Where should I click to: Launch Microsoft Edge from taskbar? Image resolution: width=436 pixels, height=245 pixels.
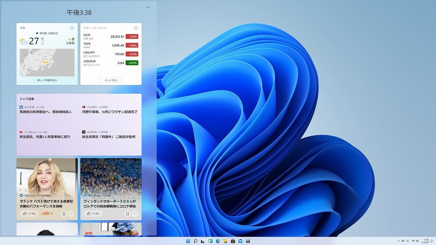pyautogui.click(x=218, y=241)
